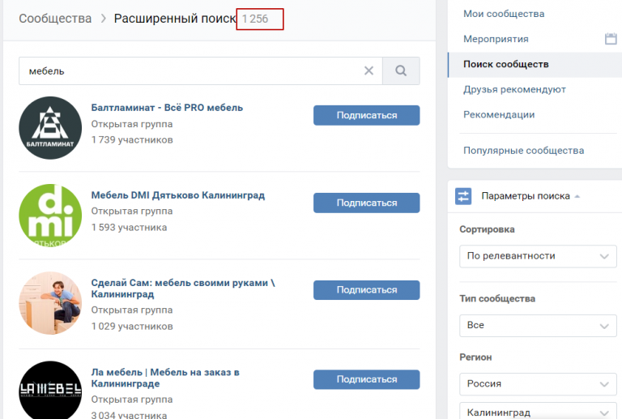Open Тип сообщества dropdown Все

point(538,325)
